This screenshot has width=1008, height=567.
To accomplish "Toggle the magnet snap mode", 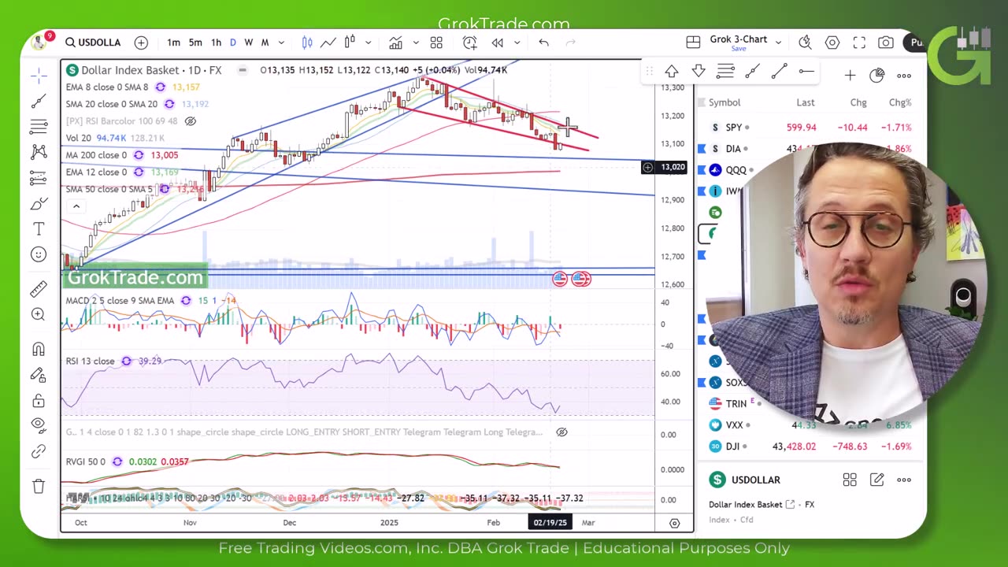I will [38, 349].
